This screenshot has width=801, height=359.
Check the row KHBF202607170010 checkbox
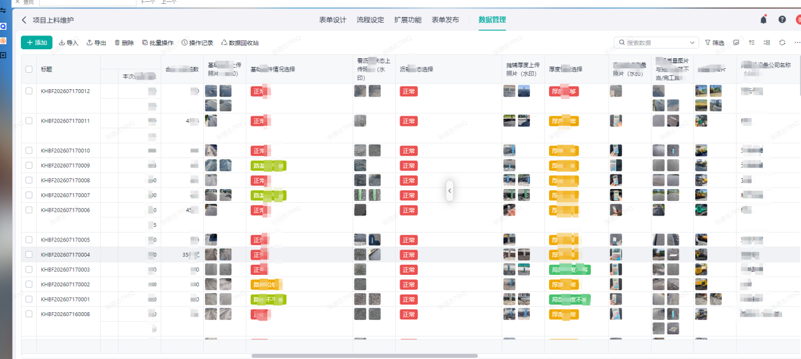29,150
